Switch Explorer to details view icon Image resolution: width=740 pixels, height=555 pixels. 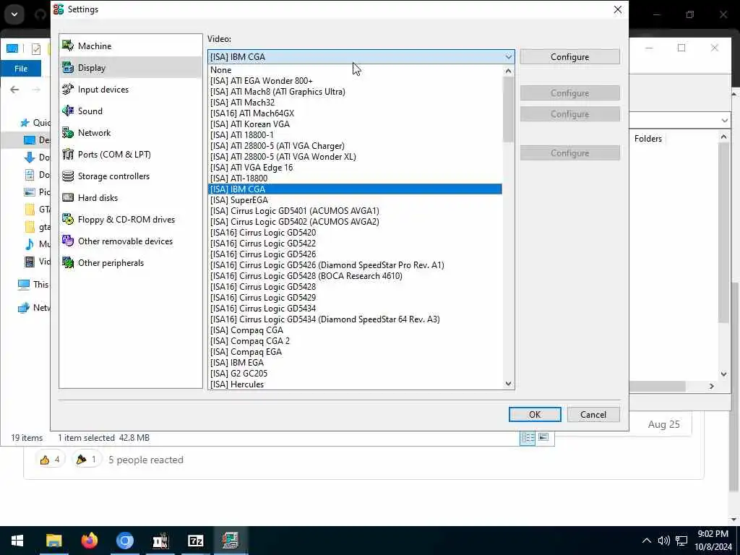point(528,438)
